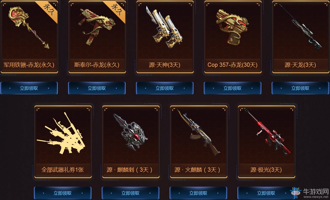Claim 源·天龙(3天) via its 立即领取 button
The height and width of the screenshot is (200, 330).
[300, 88]
